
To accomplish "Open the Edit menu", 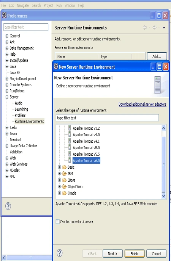I will 11,5.
